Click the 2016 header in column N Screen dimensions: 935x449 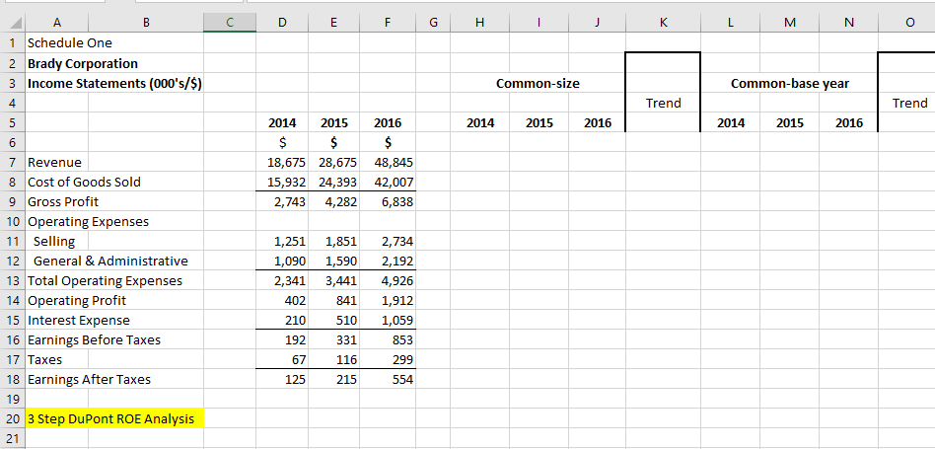click(848, 122)
